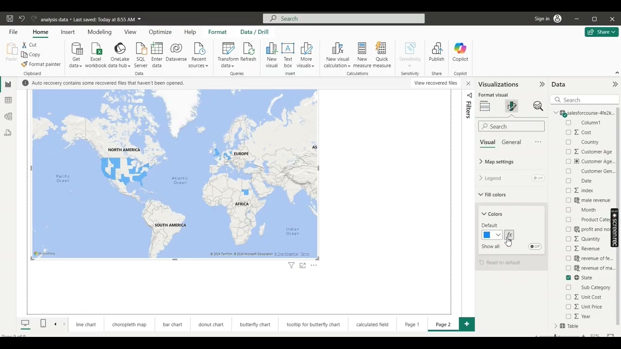Open conditional formatting fx for Default color
621x349 pixels.
pyautogui.click(x=509, y=235)
